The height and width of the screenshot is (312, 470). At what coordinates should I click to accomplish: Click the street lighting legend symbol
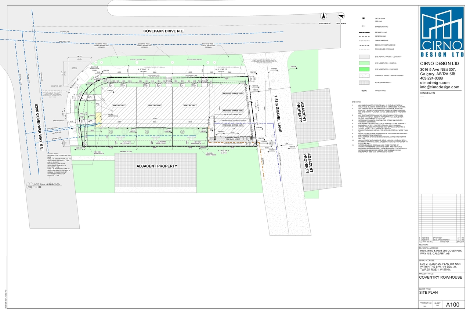pyautogui.click(x=363, y=26)
